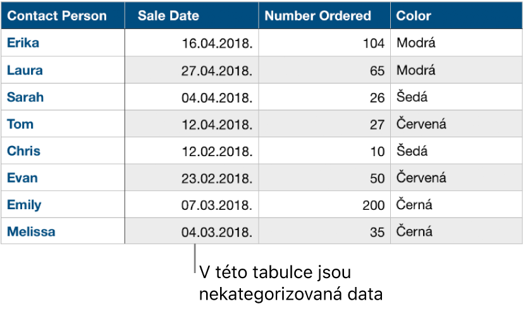Viewport: 523px width, 311px height.
Task: Click the sale date 27.04.2018.
Action: click(192, 70)
